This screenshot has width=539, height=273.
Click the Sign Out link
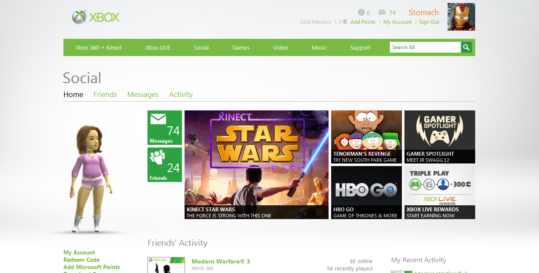coord(429,22)
